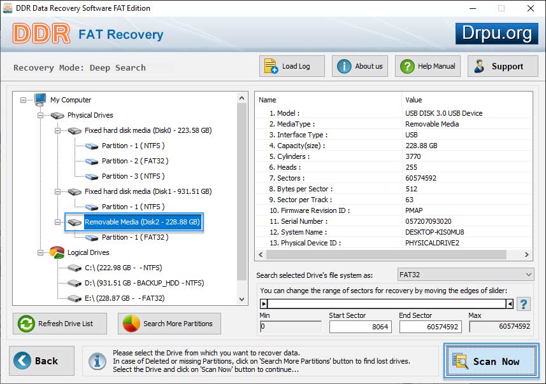
Task: Click the Min sector field
Action: click(291, 327)
